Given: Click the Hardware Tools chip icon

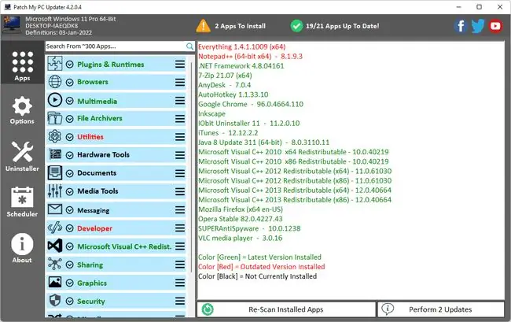Looking at the screenshot, I should [55, 154].
